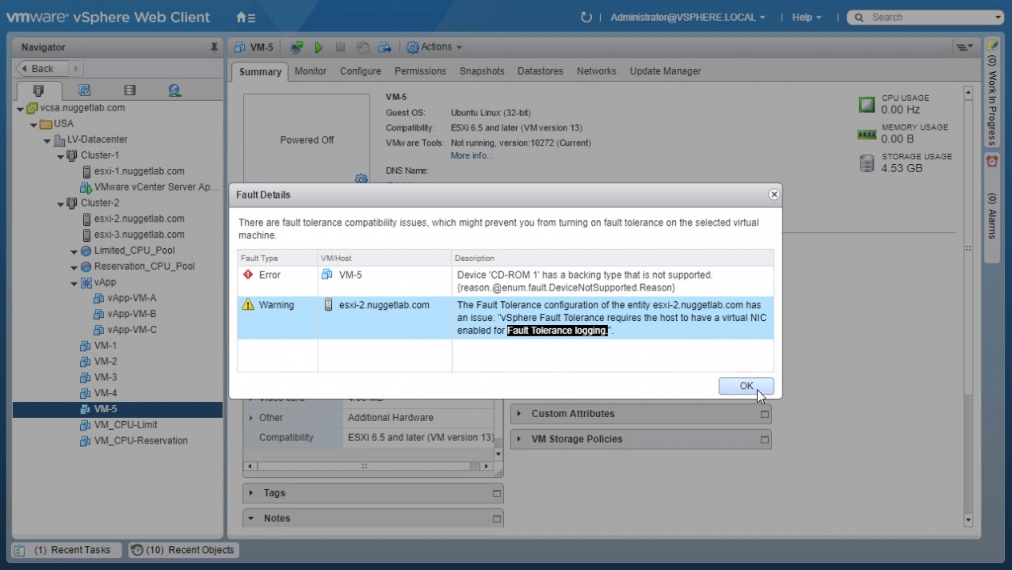Image resolution: width=1012 pixels, height=570 pixels.
Task: Click the Migrate VM toolbar icon
Action: click(385, 48)
